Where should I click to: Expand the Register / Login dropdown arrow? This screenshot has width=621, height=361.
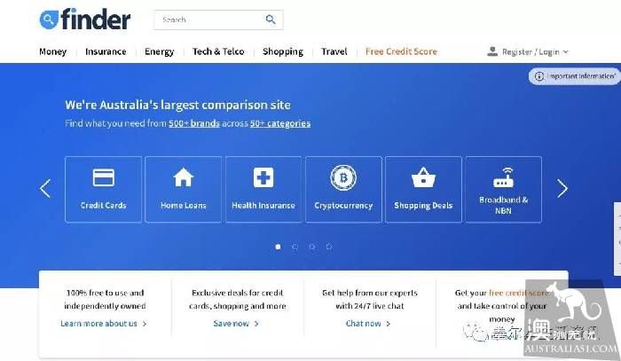566,51
